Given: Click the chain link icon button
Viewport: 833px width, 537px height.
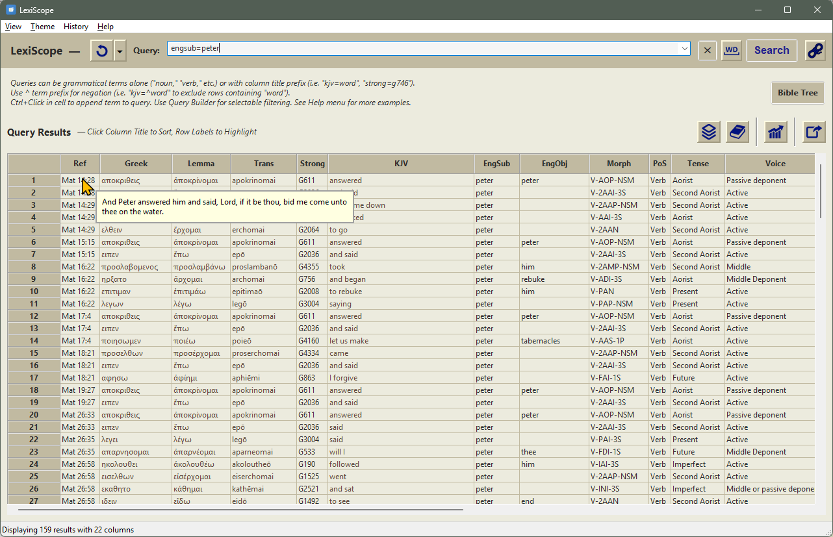Looking at the screenshot, I should [x=815, y=51].
